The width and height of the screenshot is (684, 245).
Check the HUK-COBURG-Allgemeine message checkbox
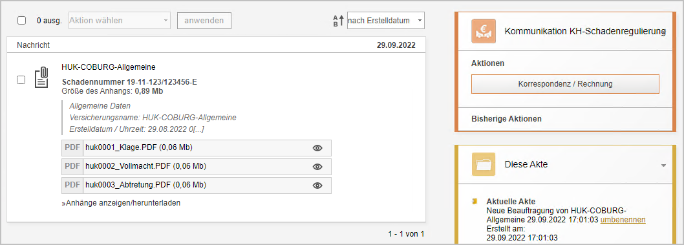pos(21,80)
